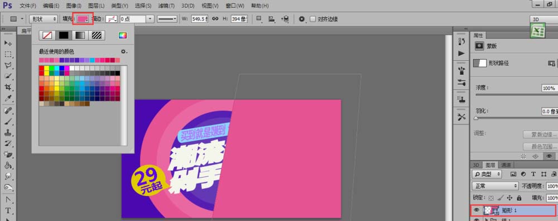Select the Move tool
558x221 pixels.
[x=8, y=43]
